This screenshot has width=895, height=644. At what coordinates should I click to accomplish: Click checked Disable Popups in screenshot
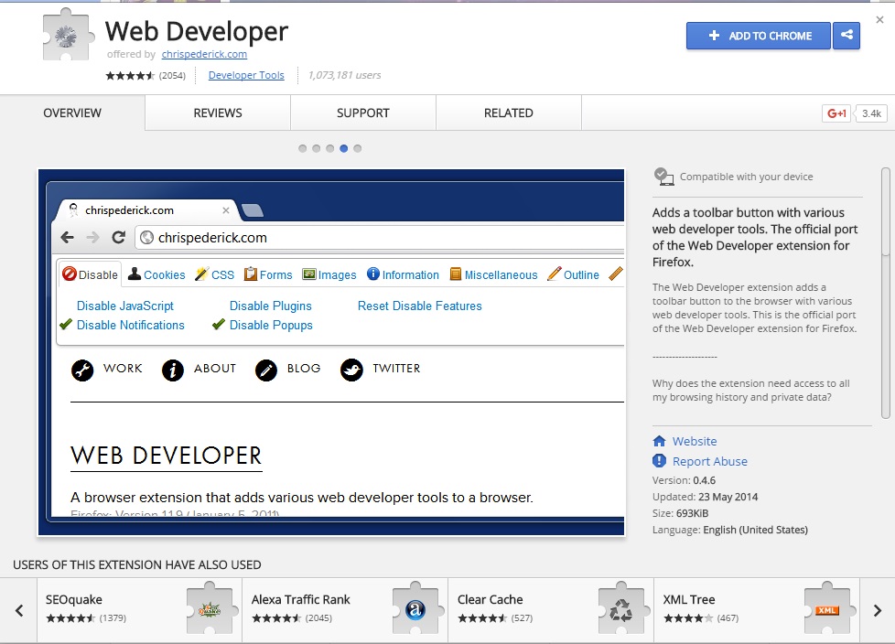tap(263, 325)
